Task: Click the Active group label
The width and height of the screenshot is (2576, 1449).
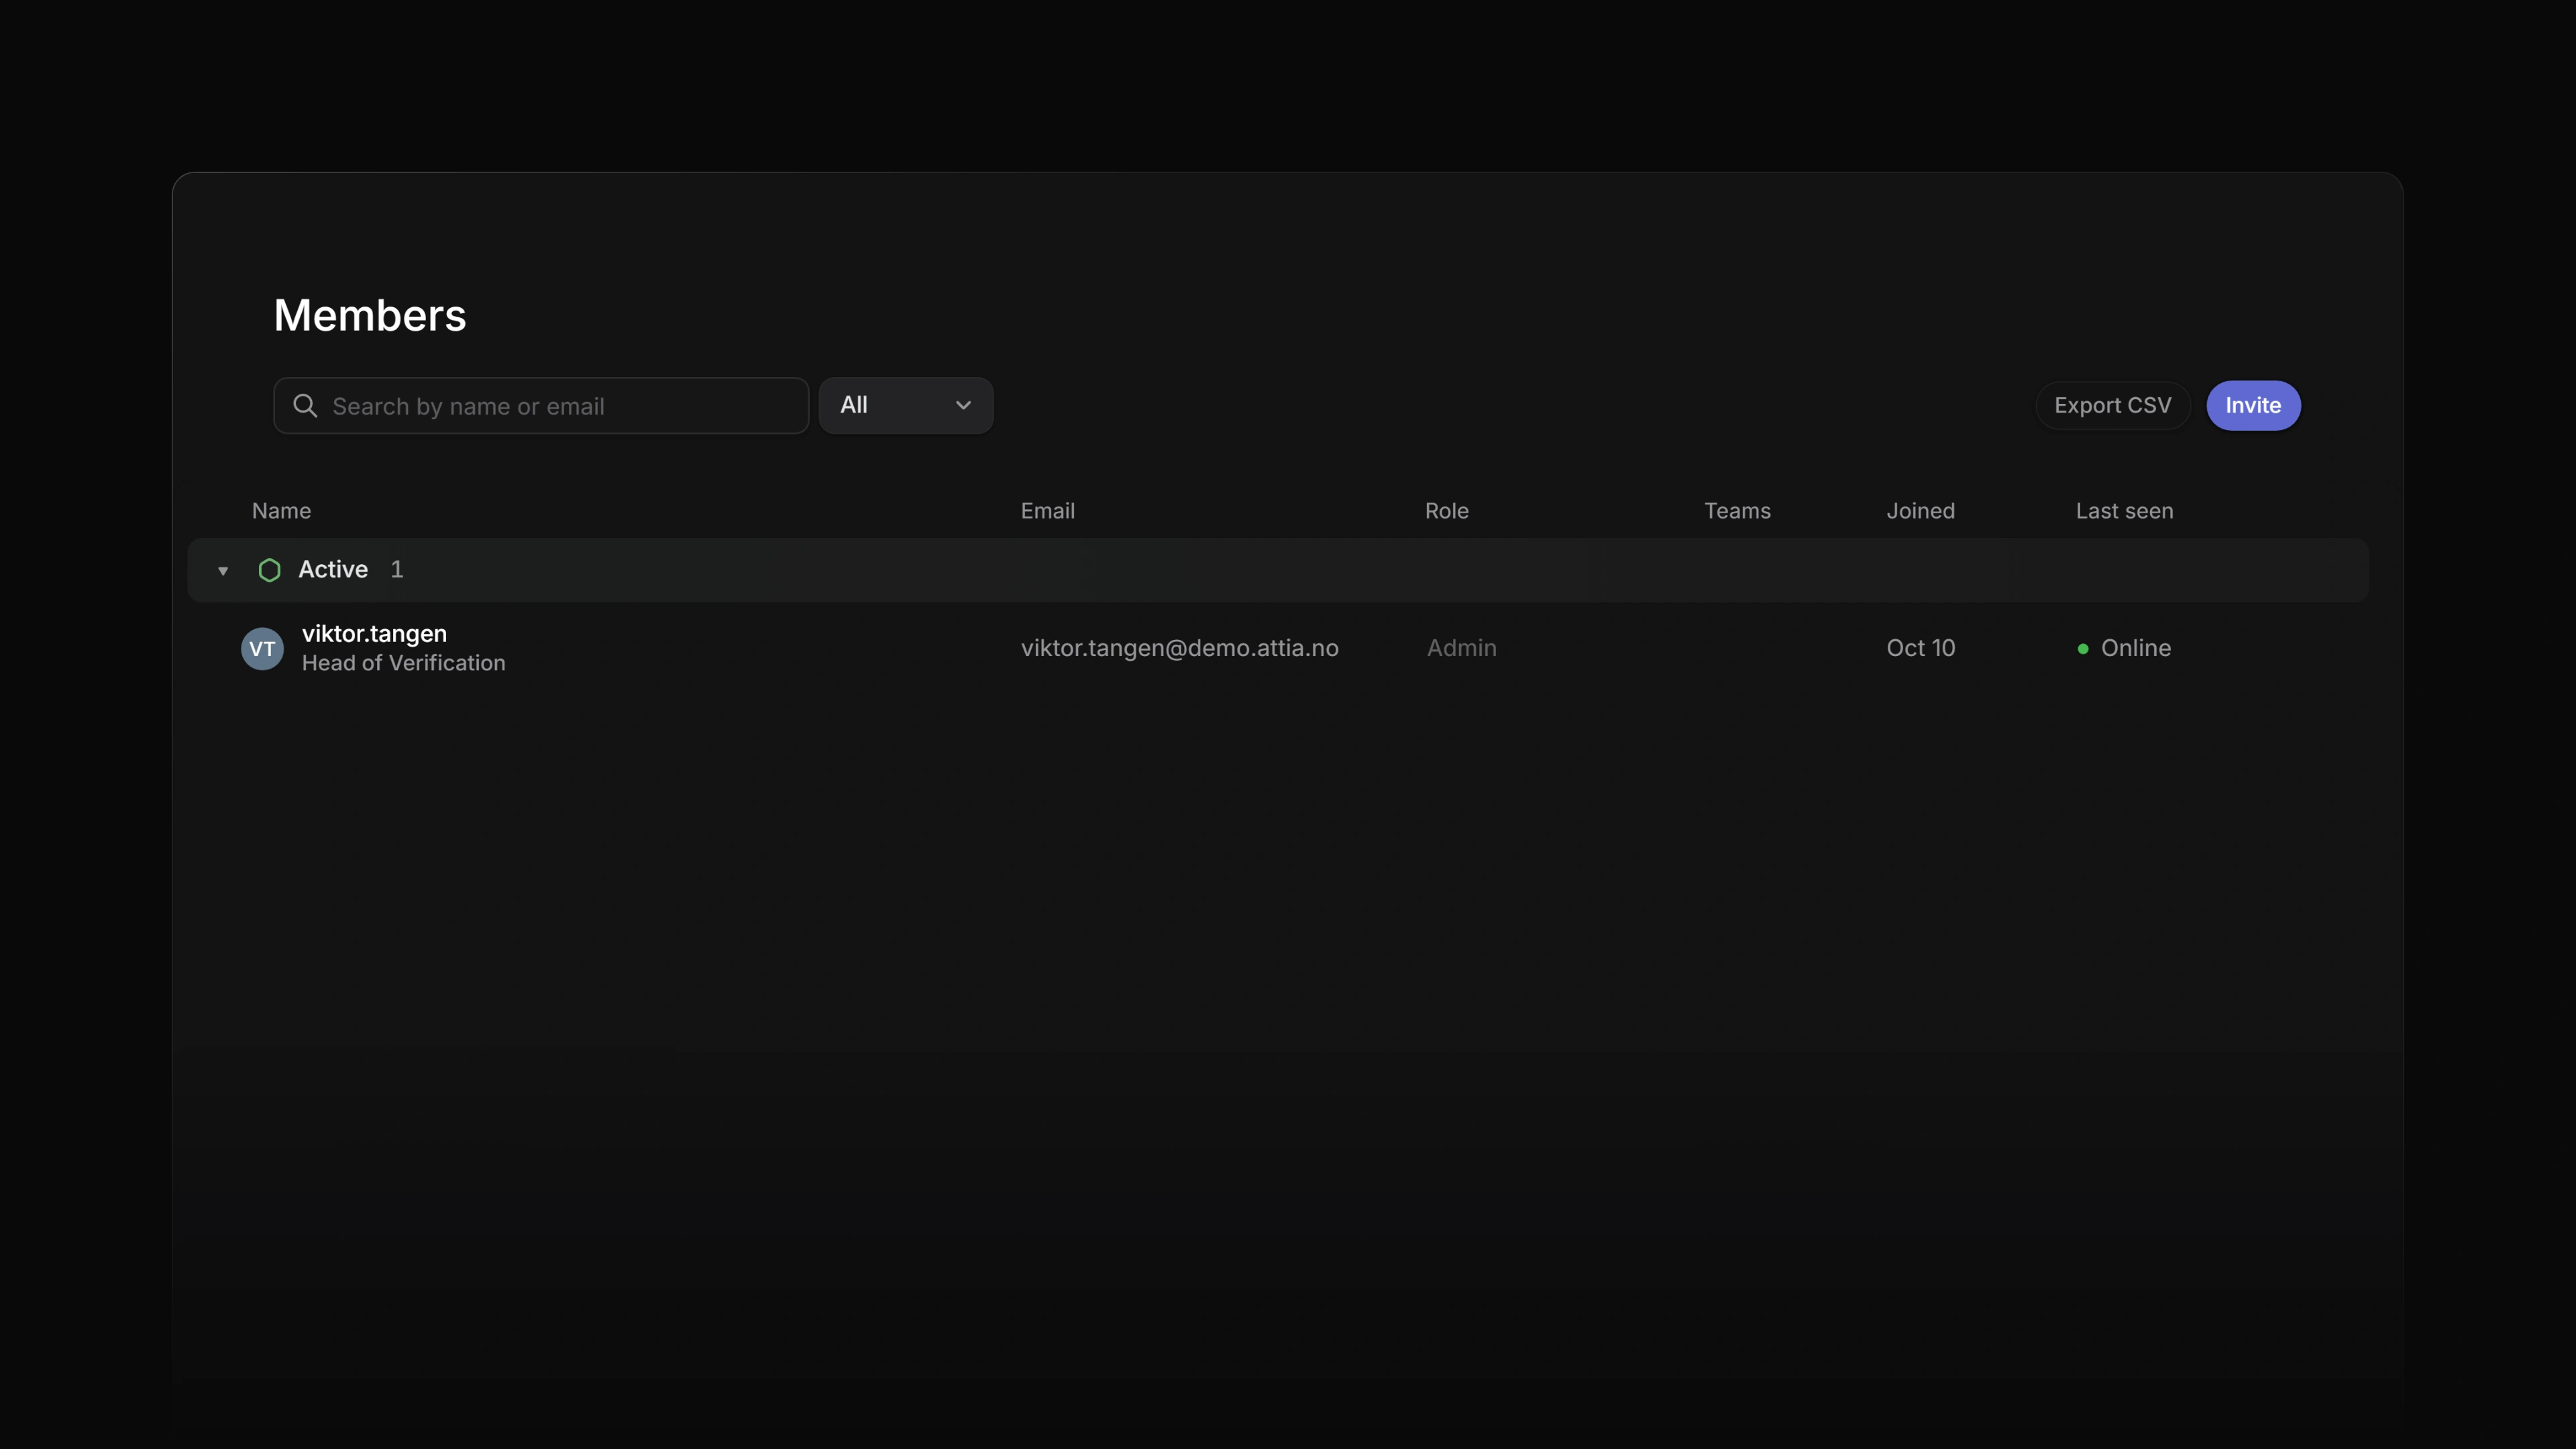Action: pos(333,570)
